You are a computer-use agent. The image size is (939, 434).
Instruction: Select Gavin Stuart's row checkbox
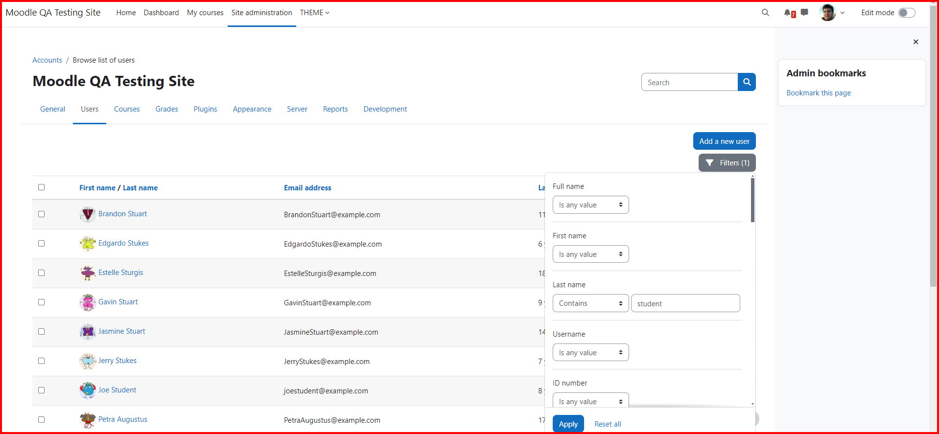coord(42,302)
